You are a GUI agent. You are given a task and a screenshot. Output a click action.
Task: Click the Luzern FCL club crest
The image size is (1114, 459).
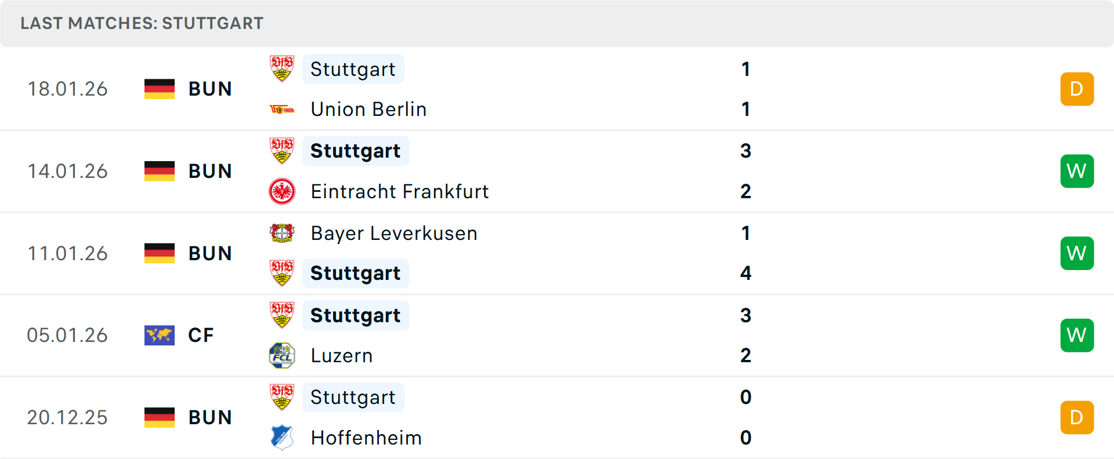[282, 355]
